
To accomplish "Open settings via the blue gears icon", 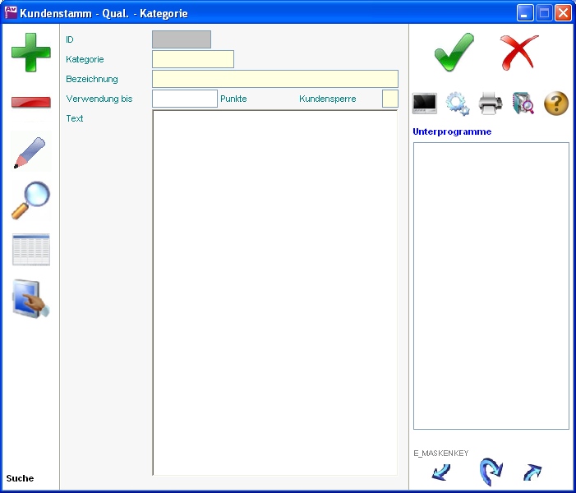I will coord(458,104).
